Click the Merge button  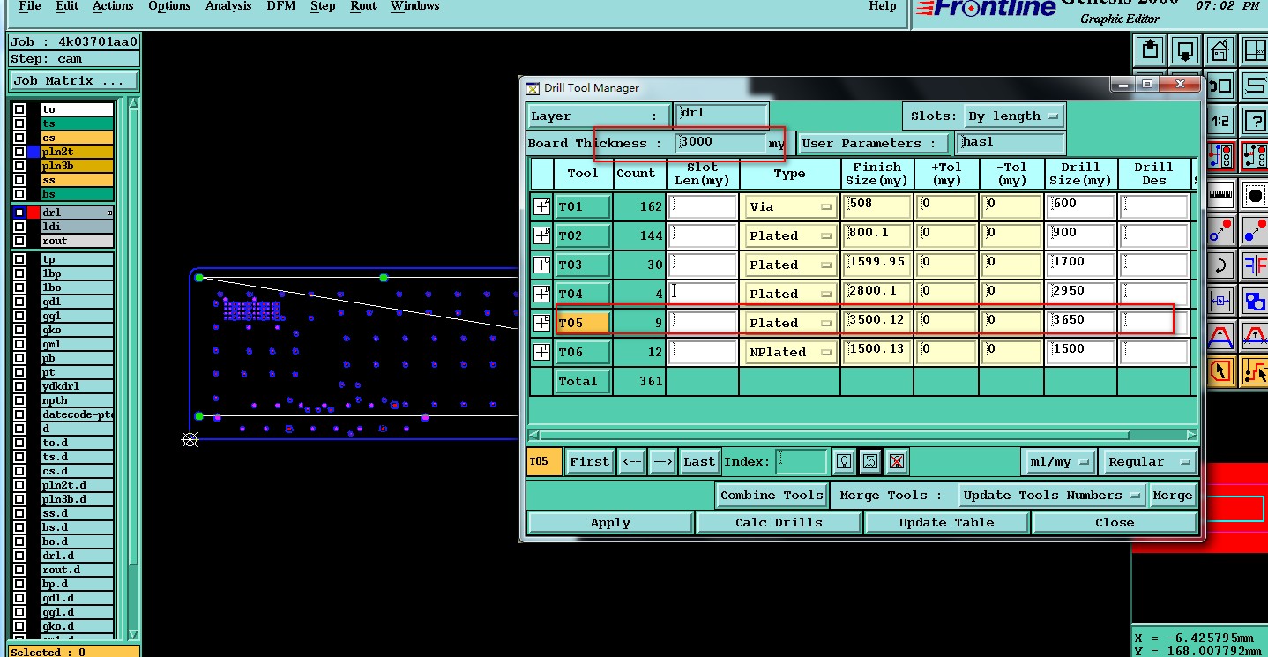1172,495
